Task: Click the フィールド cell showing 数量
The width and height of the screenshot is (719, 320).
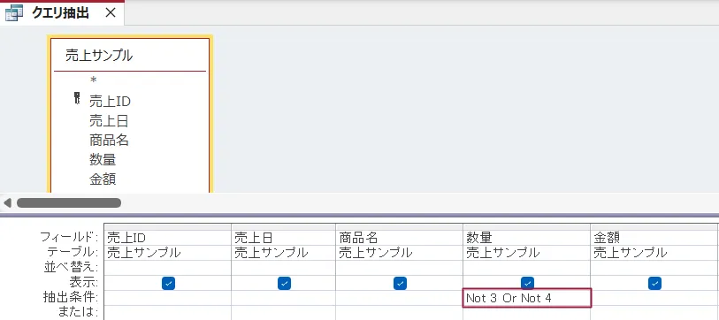Action: coord(526,238)
